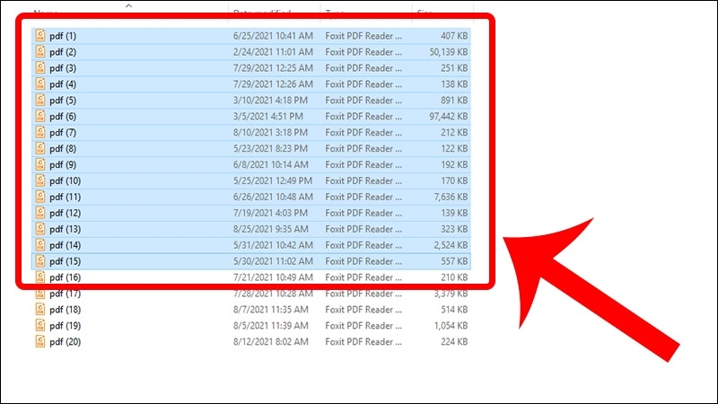Click the pdf (6) file icon
The width and height of the screenshot is (718, 404).
(x=40, y=116)
